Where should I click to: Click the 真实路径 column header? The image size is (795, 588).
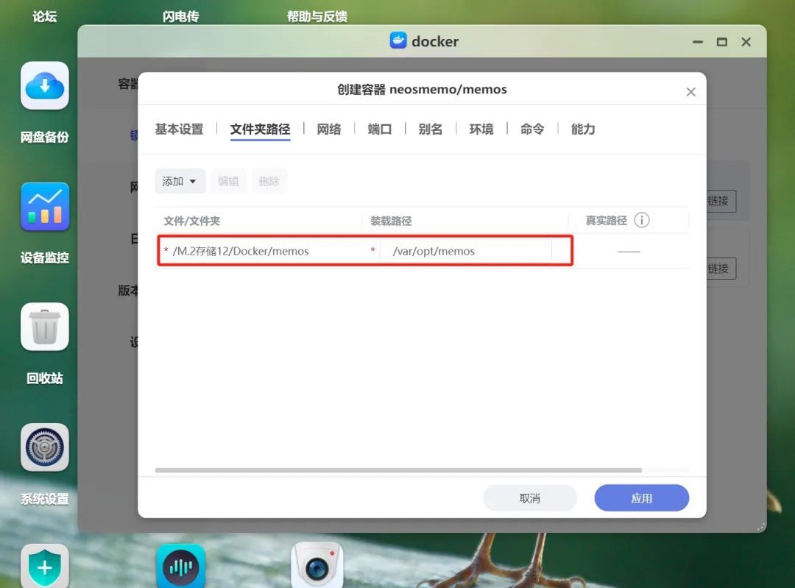tap(607, 221)
